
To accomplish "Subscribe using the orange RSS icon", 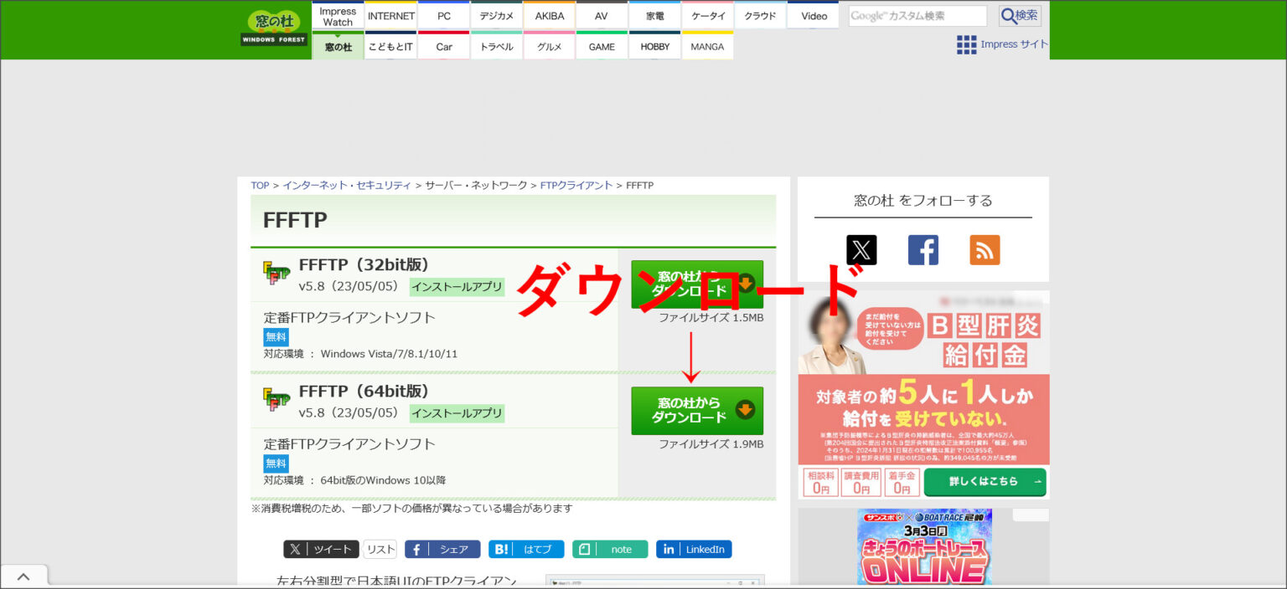I will point(985,249).
